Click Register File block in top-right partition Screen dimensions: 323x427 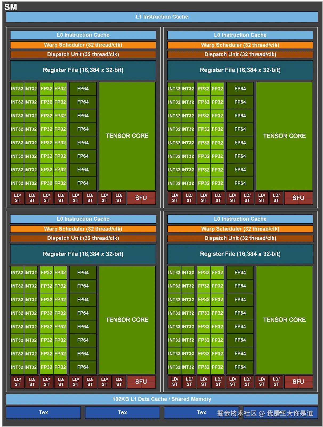240,70
